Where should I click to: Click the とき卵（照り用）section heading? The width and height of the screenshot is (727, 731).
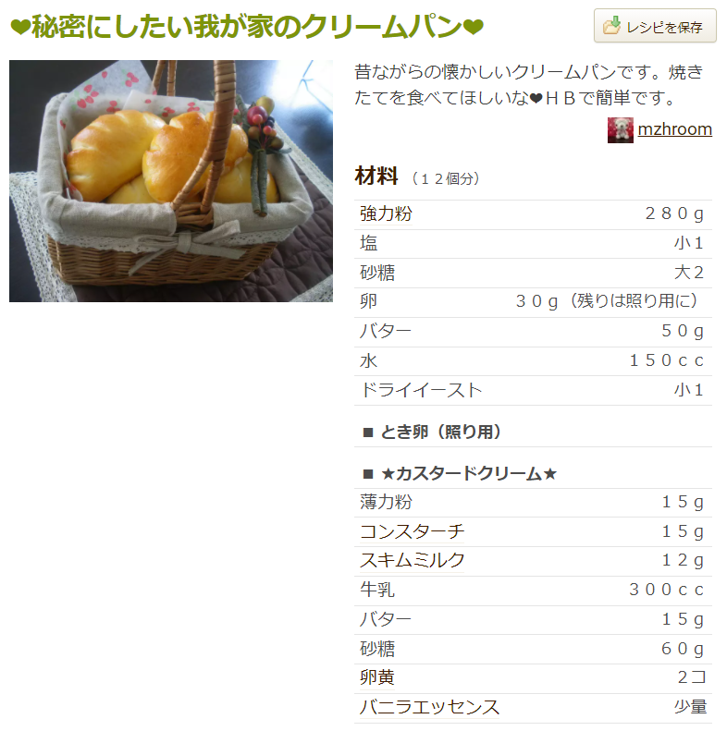tap(441, 433)
